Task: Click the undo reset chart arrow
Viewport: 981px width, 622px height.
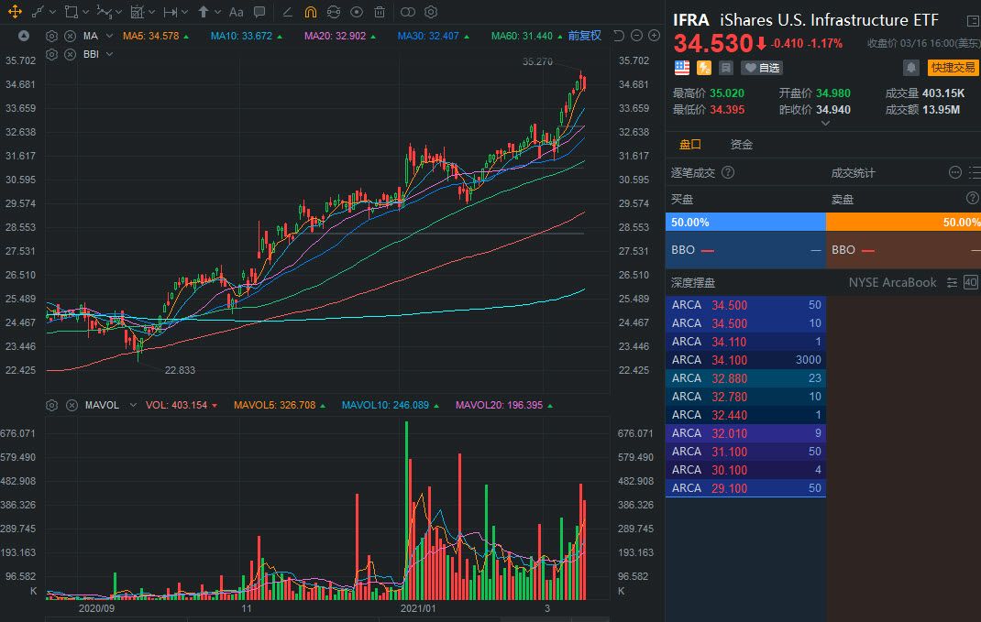Action: tap(619, 36)
